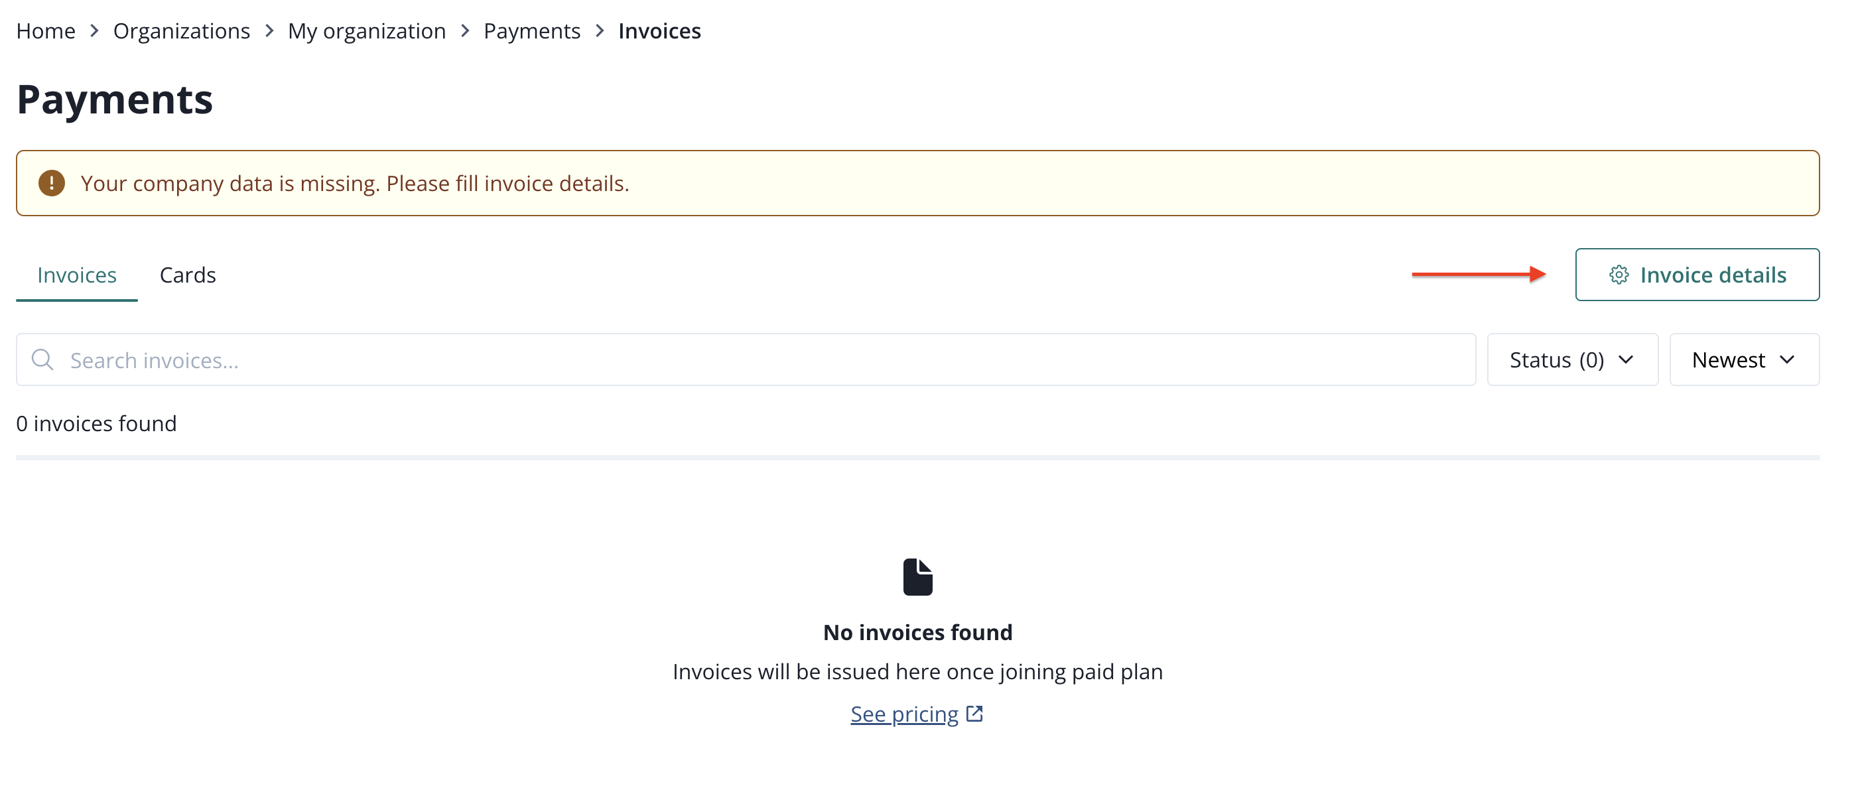This screenshot has width=1856, height=792.
Task: Click the missing company data warning banner
Action: tap(917, 183)
